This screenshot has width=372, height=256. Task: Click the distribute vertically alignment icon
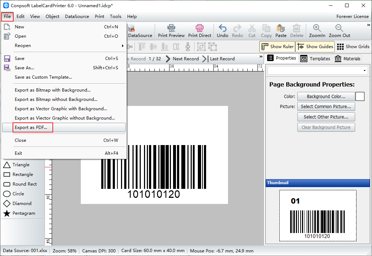(x=188, y=47)
